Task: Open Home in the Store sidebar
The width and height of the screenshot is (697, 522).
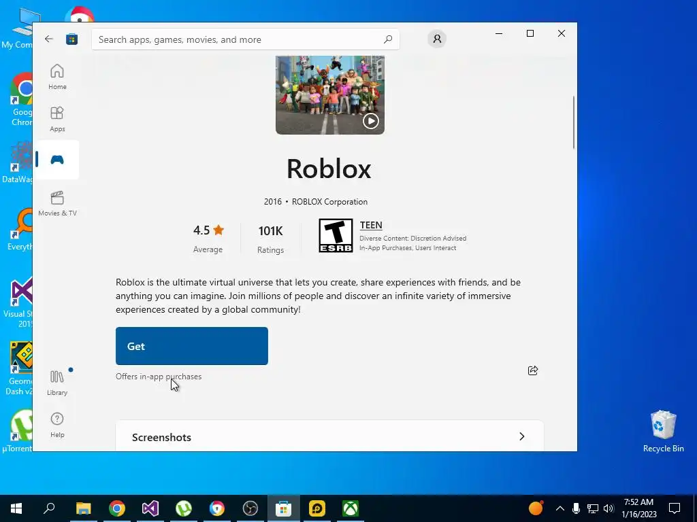Action: pos(57,77)
